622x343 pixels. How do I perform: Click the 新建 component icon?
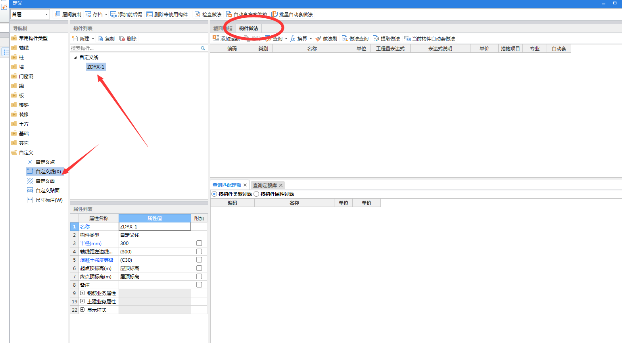[x=75, y=38]
